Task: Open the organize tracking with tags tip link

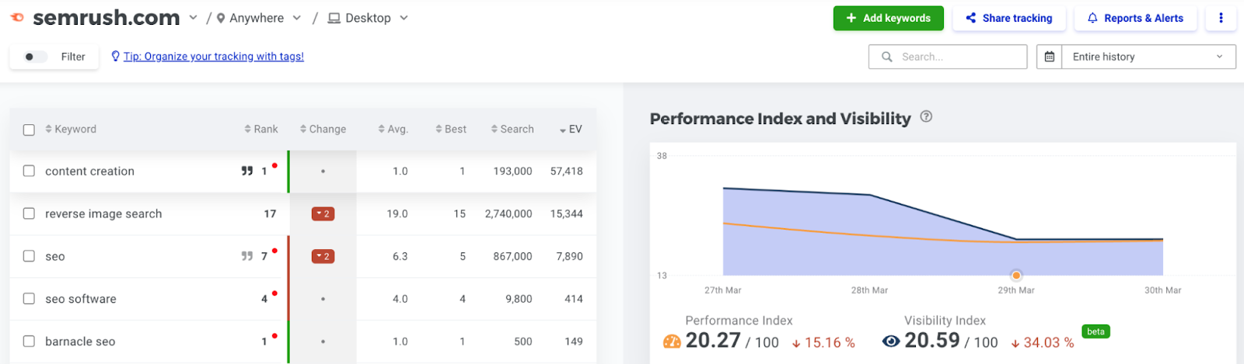Action: click(x=213, y=57)
